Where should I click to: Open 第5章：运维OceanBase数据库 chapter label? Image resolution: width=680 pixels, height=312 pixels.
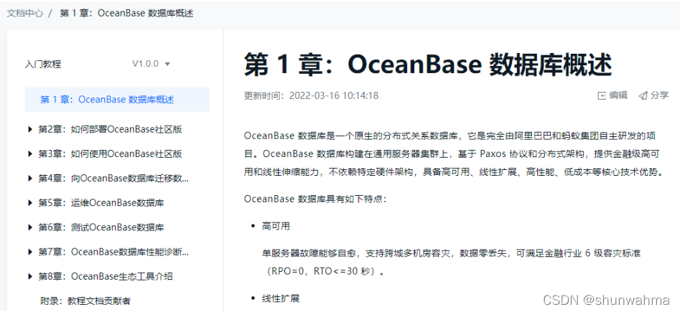[x=101, y=202]
